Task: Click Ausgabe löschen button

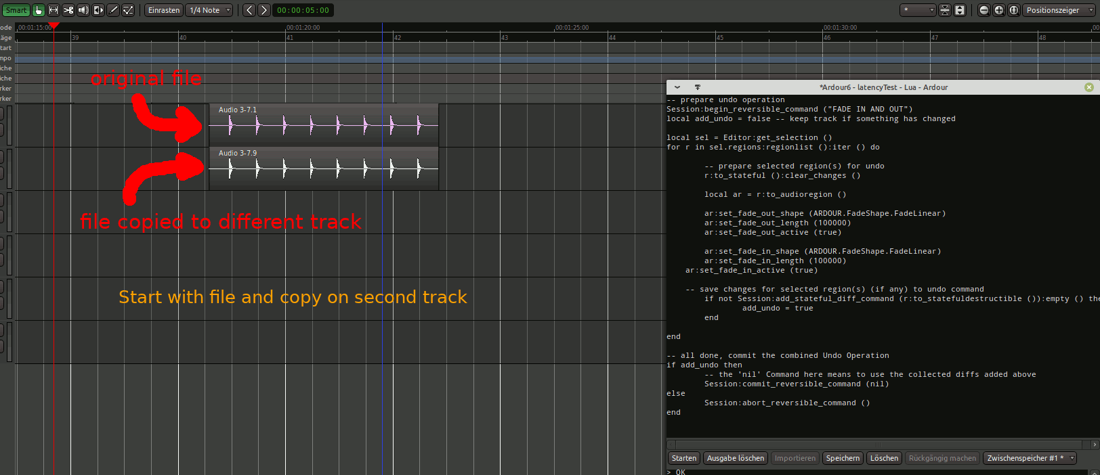Action: [x=735, y=458]
